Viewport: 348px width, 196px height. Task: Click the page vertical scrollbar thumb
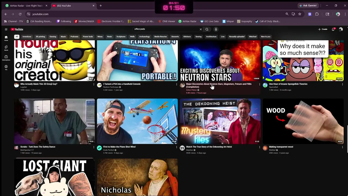pos(347,139)
